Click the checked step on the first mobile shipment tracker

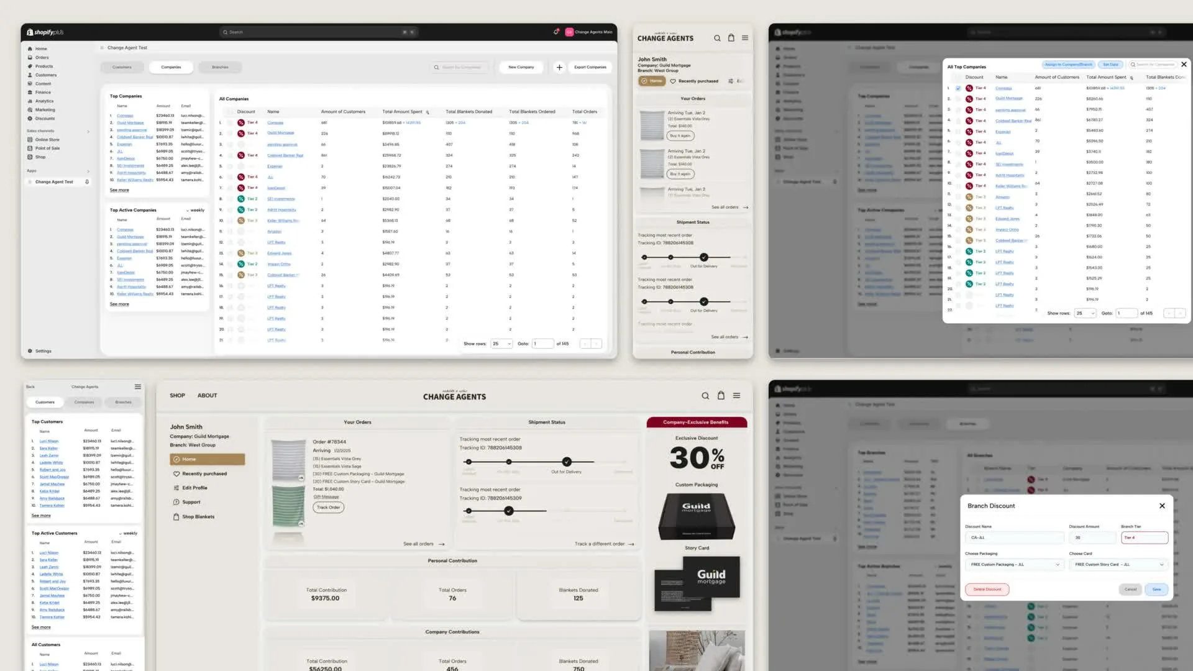pos(704,257)
